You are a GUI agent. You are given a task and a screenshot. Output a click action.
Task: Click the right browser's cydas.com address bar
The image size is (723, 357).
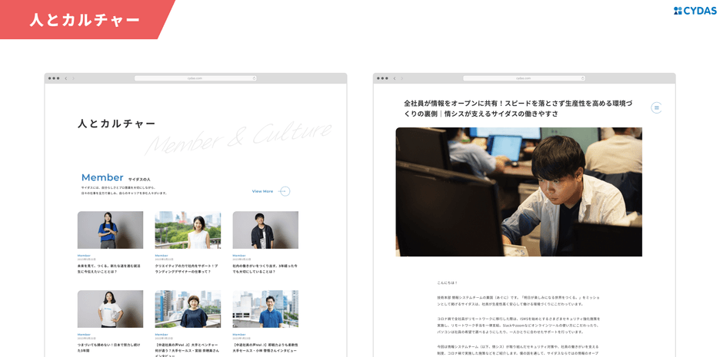(x=523, y=78)
